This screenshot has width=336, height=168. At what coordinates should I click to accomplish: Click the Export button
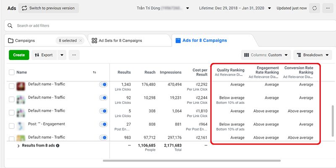pos(44,55)
